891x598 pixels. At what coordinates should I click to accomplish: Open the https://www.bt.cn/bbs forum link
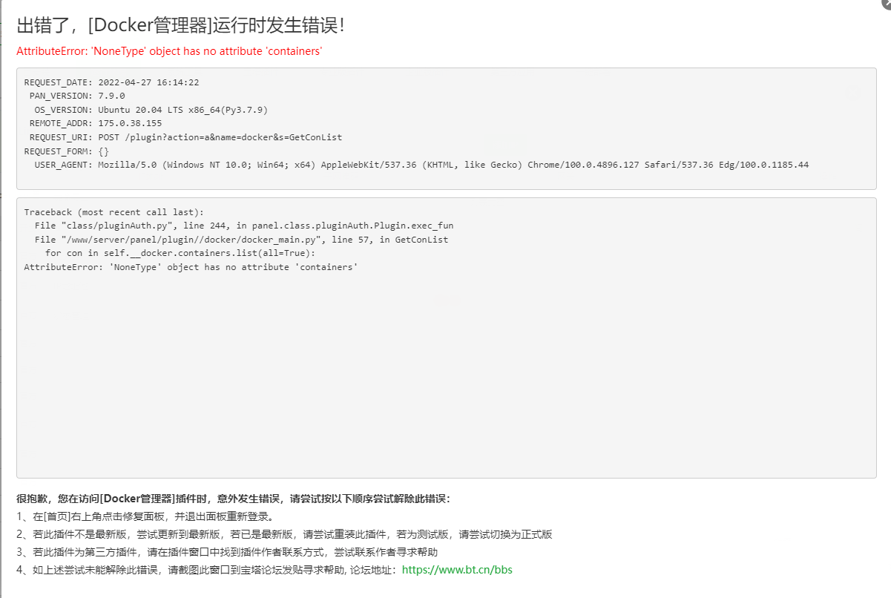tap(457, 570)
